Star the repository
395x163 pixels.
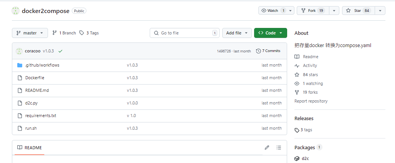point(359,11)
